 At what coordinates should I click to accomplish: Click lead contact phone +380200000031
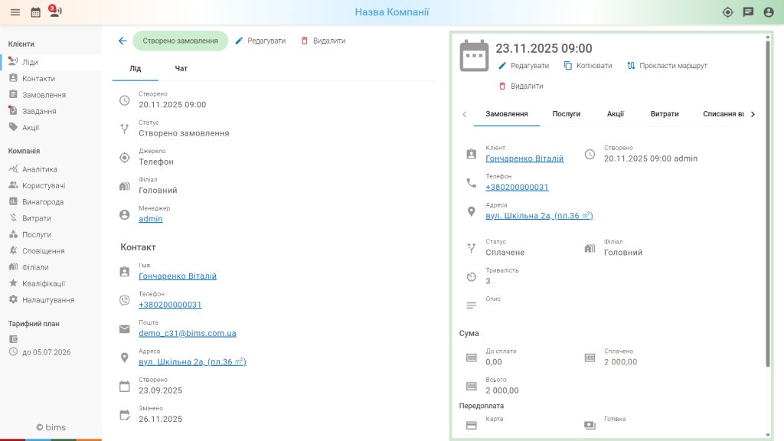170,305
